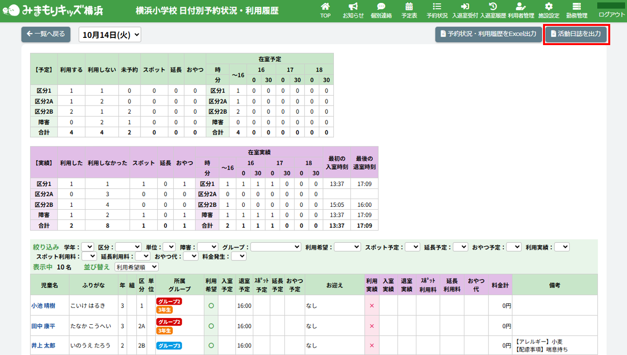
Task: Expand the 学年 filter dropdown
Action: 88,247
